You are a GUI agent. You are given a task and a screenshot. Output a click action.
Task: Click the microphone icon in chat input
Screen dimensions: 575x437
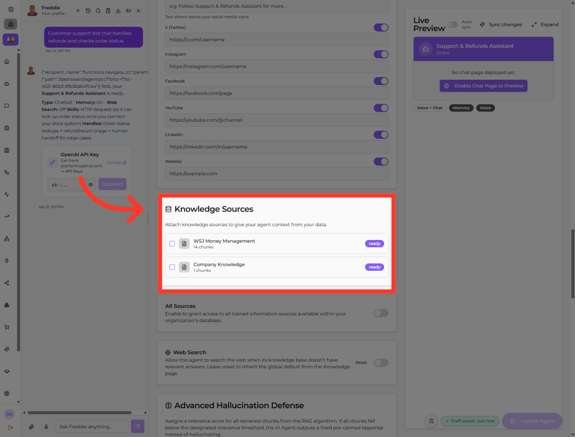coord(47,426)
